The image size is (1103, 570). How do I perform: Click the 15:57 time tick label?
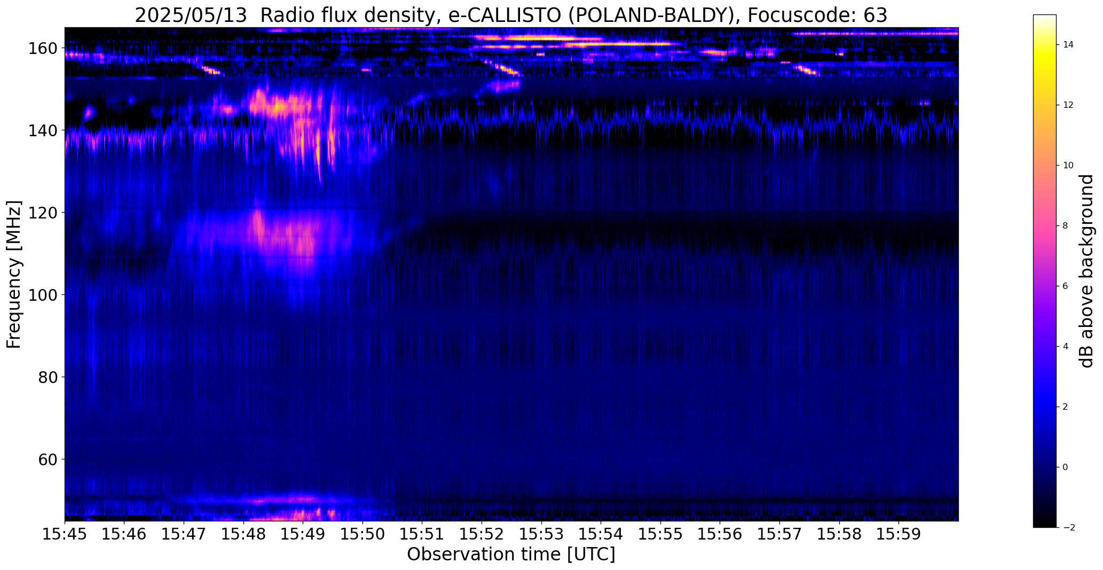tap(779, 534)
